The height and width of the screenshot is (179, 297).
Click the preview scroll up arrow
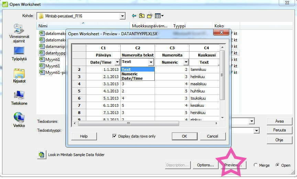(222, 47)
